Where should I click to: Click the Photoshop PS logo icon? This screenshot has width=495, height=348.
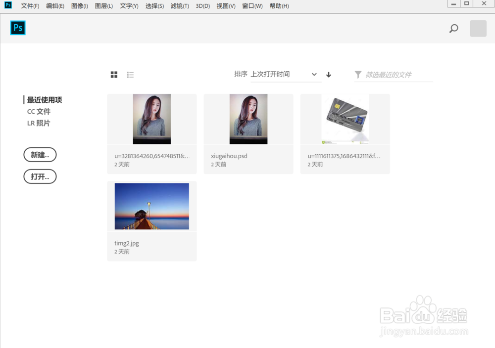(x=17, y=28)
